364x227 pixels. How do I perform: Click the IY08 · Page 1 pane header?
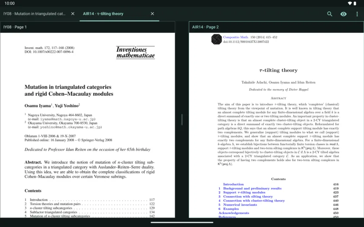(x=87, y=27)
